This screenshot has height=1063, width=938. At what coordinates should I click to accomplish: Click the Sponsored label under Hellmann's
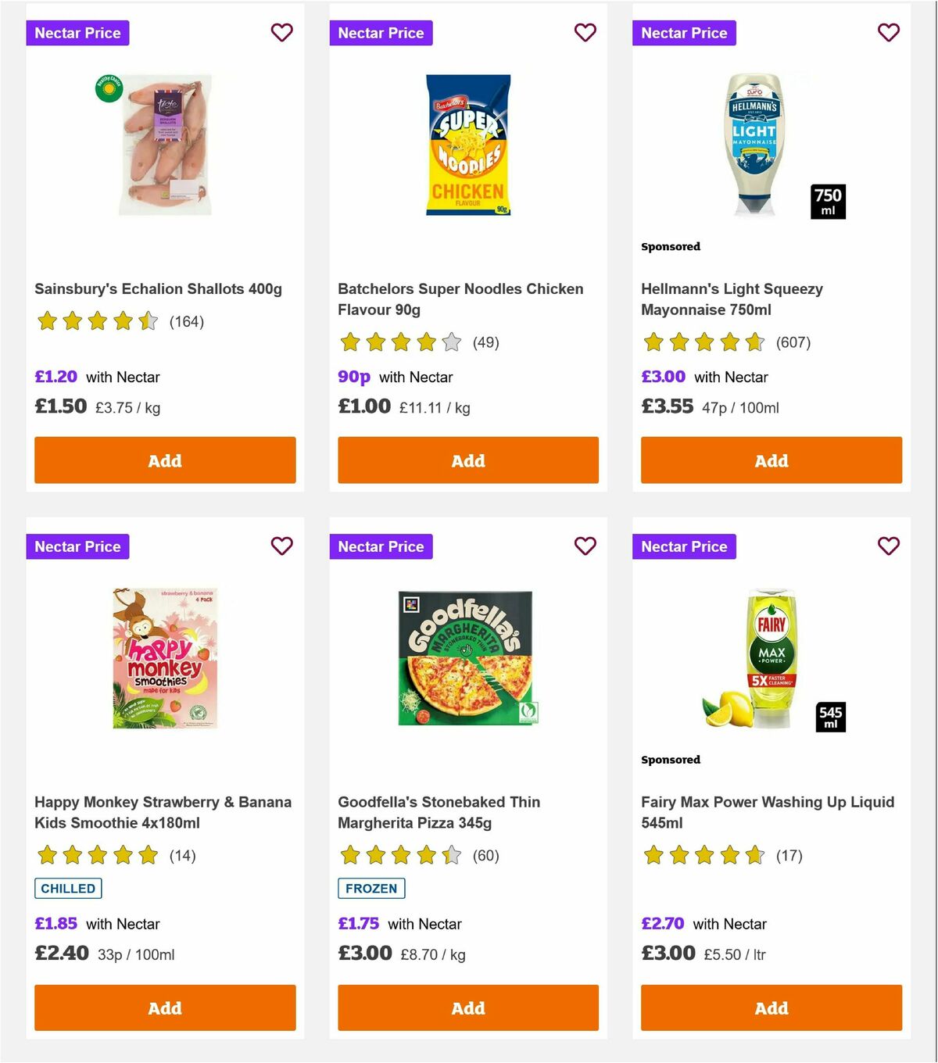click(x=671, y=246)
